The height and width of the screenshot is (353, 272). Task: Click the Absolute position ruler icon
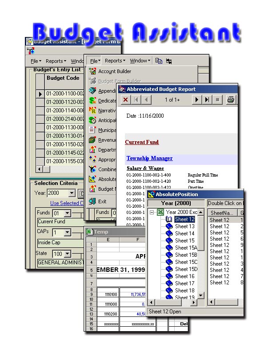(92, 179)
